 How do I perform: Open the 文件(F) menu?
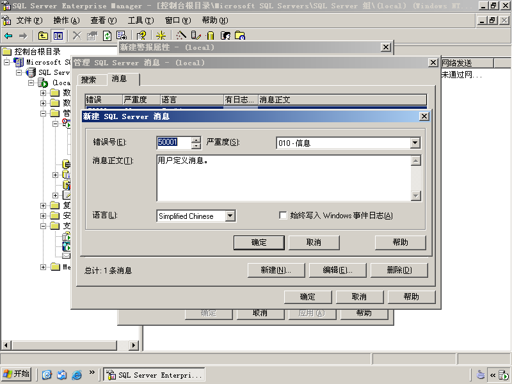point(29,20)
